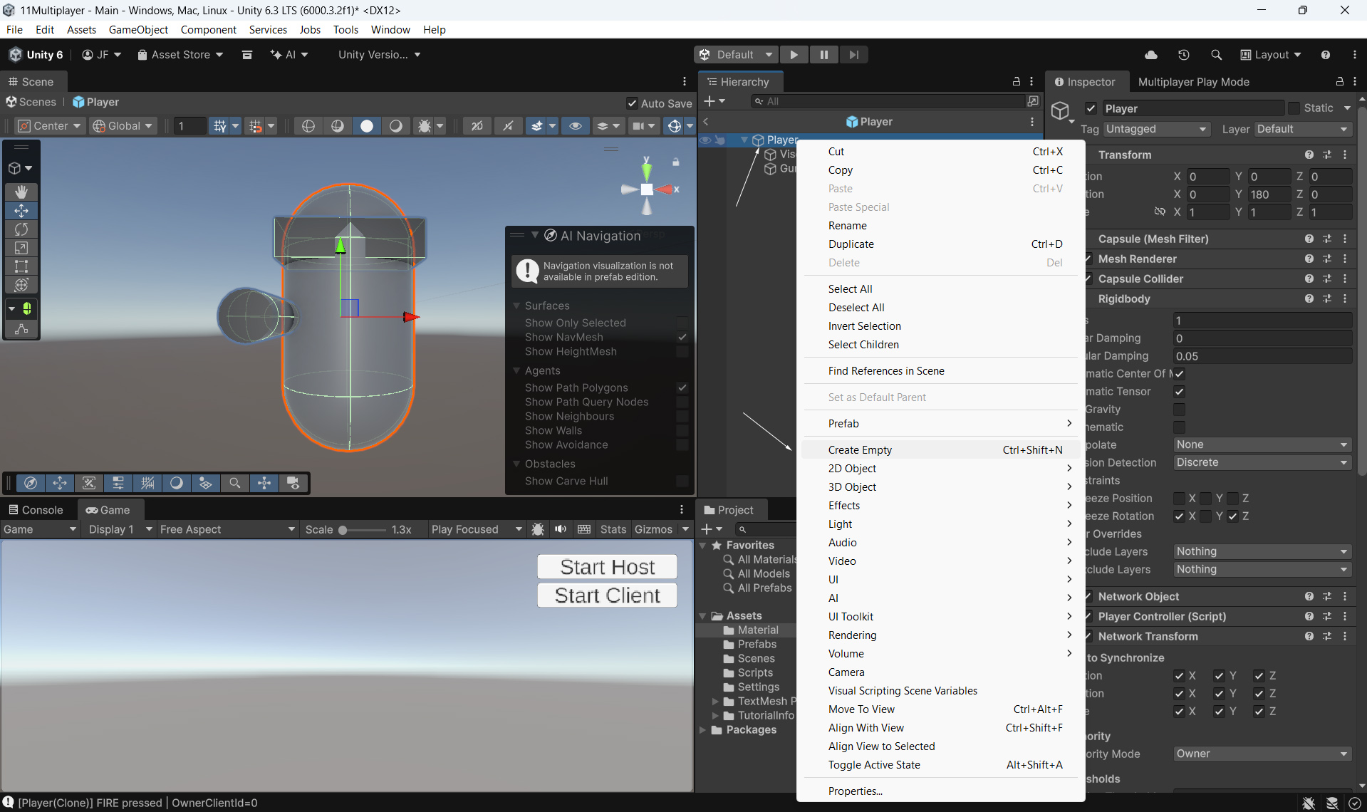Open the Tag dropdown showing Untagged

point(1156,129)
